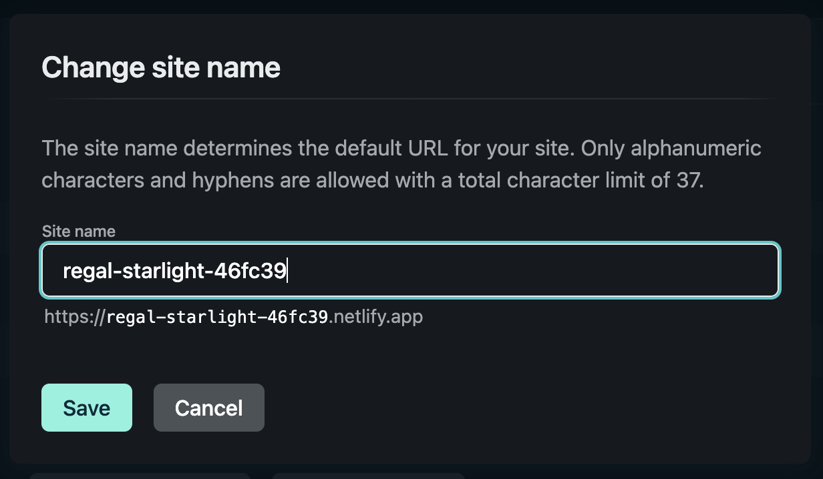Click the Site name field label
The image size is (823, 479).
[x=78, y=231]
